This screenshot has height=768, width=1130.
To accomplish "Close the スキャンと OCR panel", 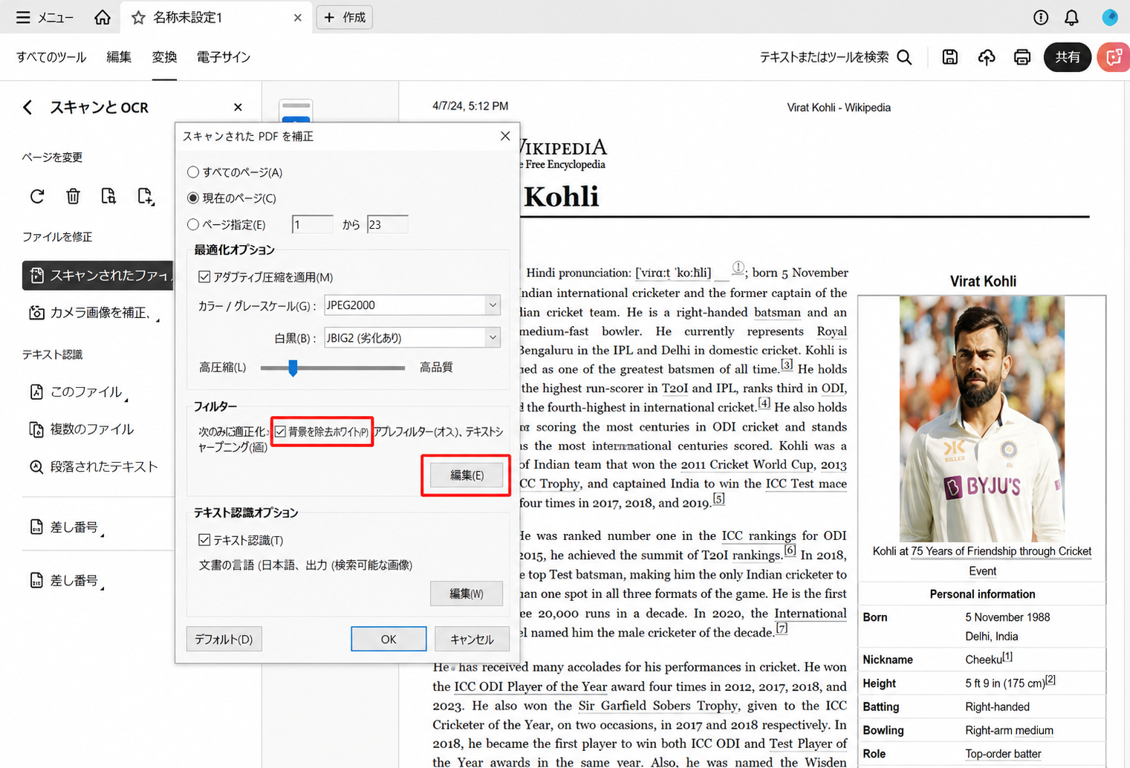I will [238, 108].
